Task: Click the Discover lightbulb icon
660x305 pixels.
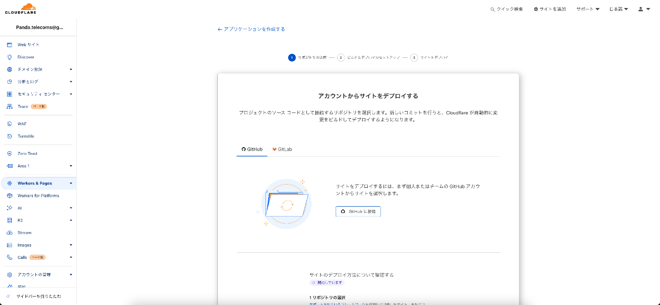Action: [9, 57]
